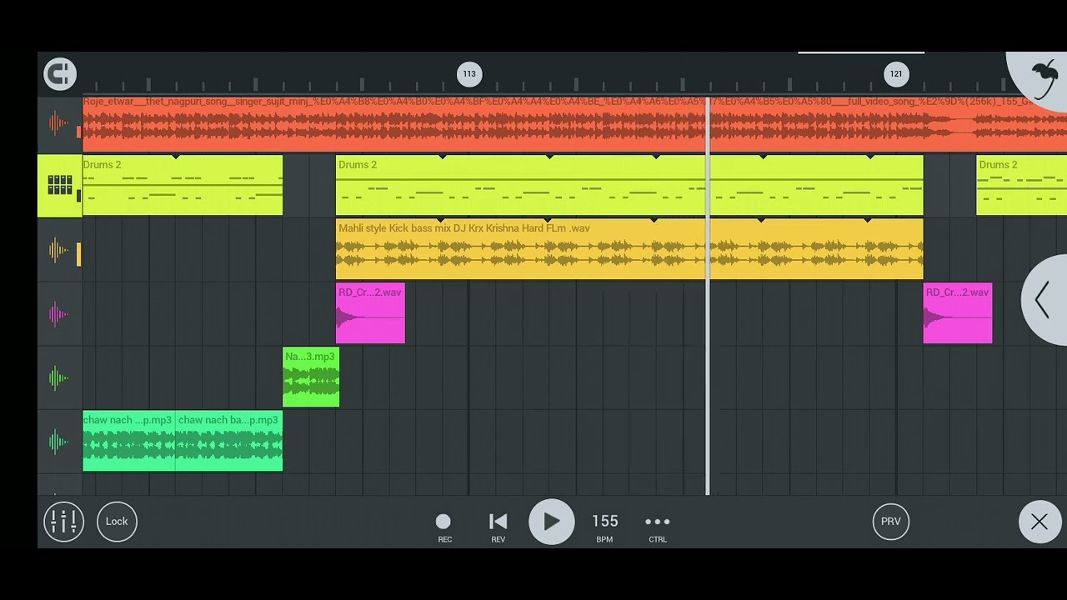Rewind to start with REV button
This screenshot has height=600, width=1067.
click(x=498, y=527)
